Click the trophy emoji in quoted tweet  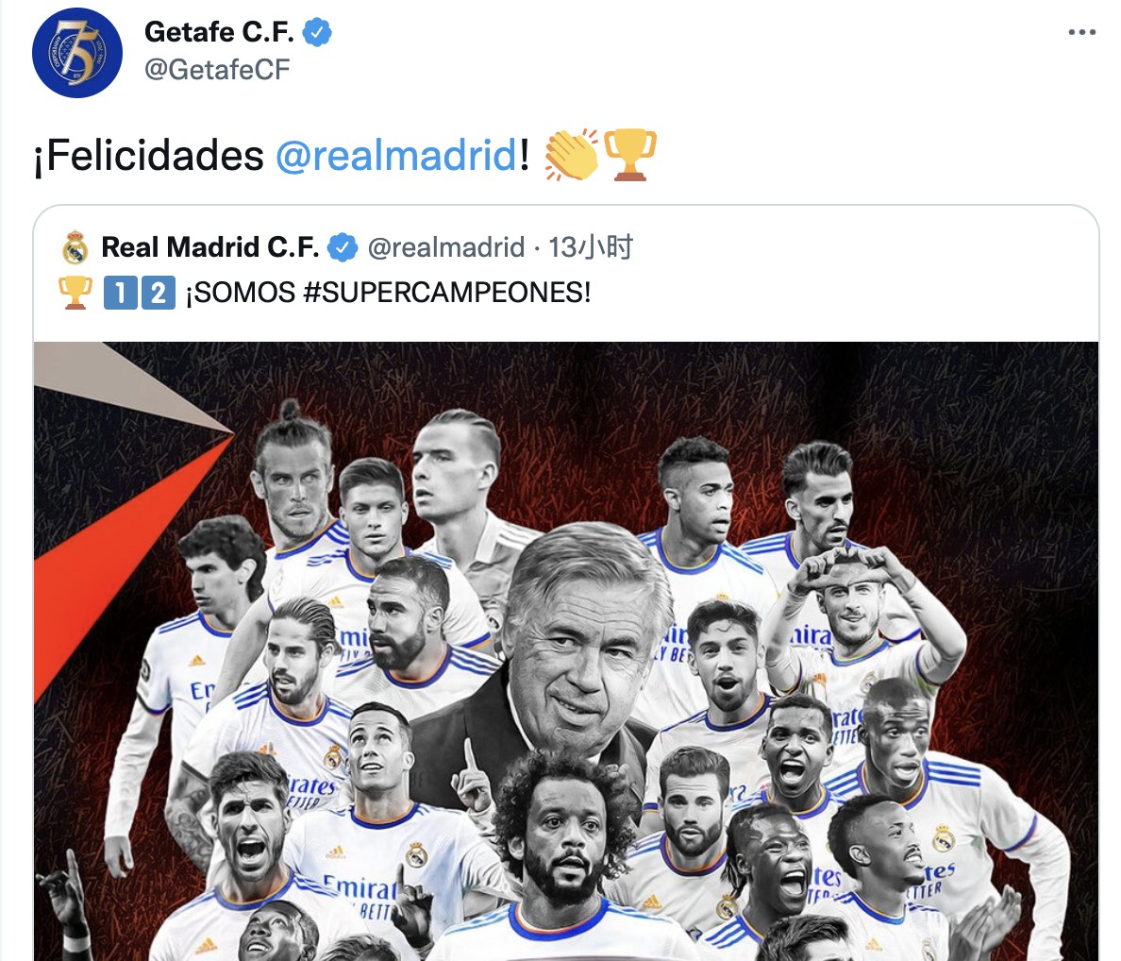pyautogui.click(x=75, y=293)
